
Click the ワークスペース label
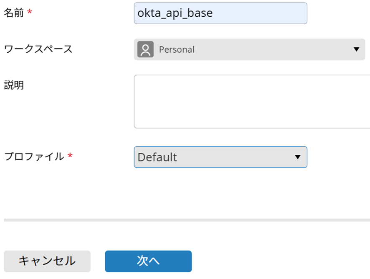38,49
